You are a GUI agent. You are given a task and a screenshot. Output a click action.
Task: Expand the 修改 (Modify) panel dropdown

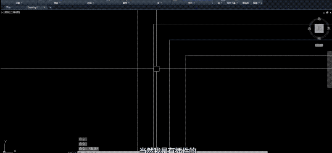coord(57,3)
